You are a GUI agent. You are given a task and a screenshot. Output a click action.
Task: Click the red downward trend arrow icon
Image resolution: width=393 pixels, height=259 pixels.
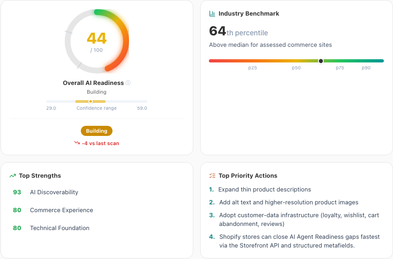tap(77, 143)
